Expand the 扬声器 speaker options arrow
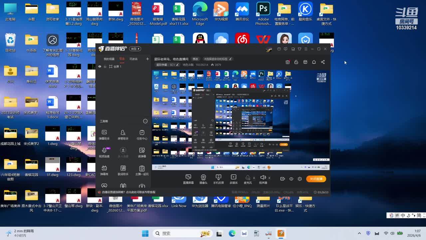The width and height of the screenshot is (426, 240). coord(269,178)
